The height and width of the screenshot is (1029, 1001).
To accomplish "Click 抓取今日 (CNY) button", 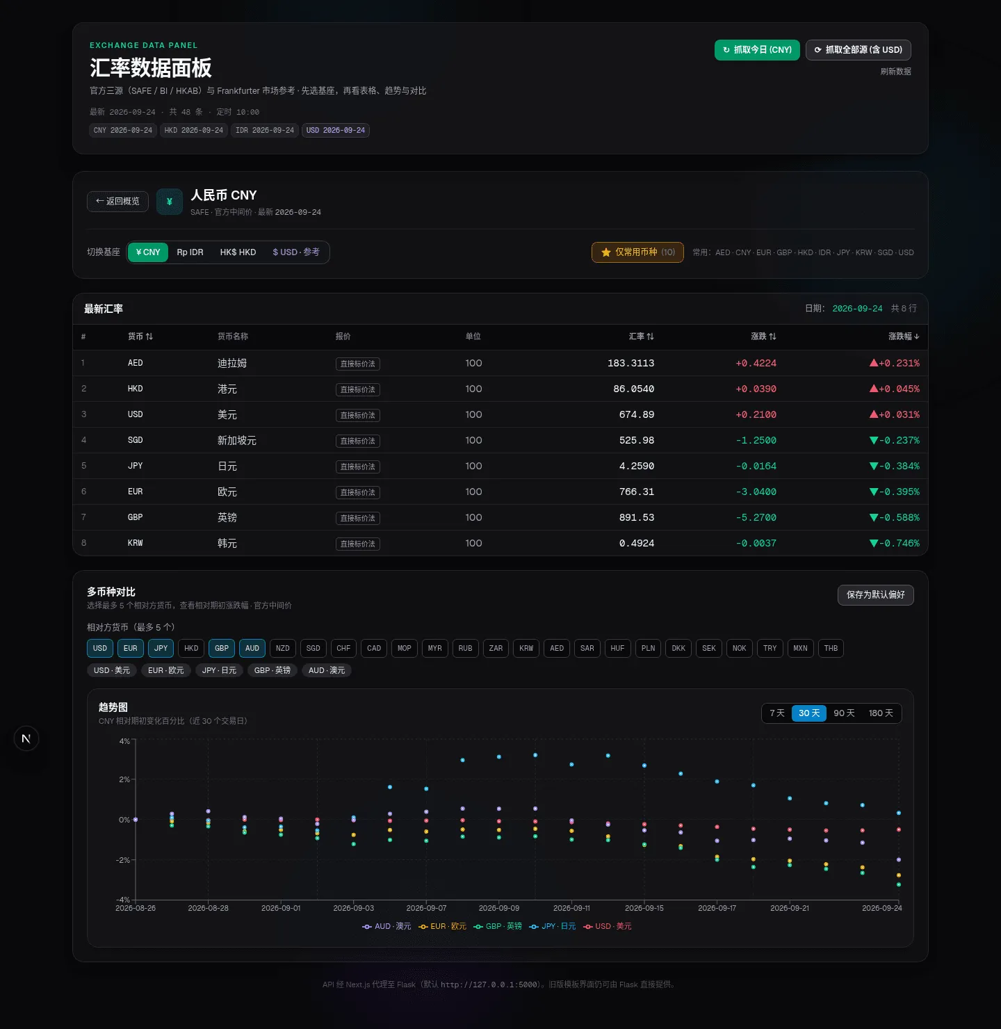I will pyautogui.click(x=757, y=50).
